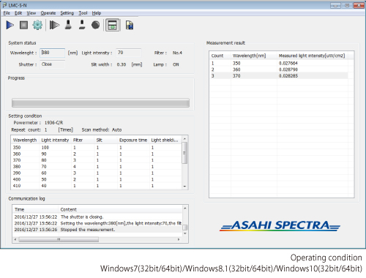This screenshot has height=278, width=366.
Task: Click the Wavelength input field showing 380
Action: [53, 53]
